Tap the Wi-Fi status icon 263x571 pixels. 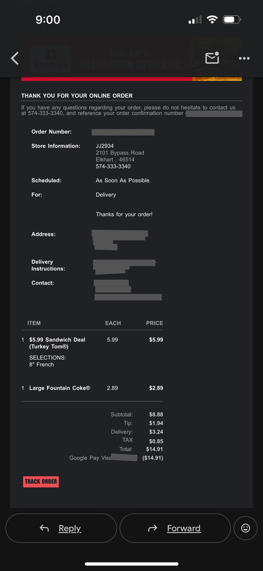212,20
